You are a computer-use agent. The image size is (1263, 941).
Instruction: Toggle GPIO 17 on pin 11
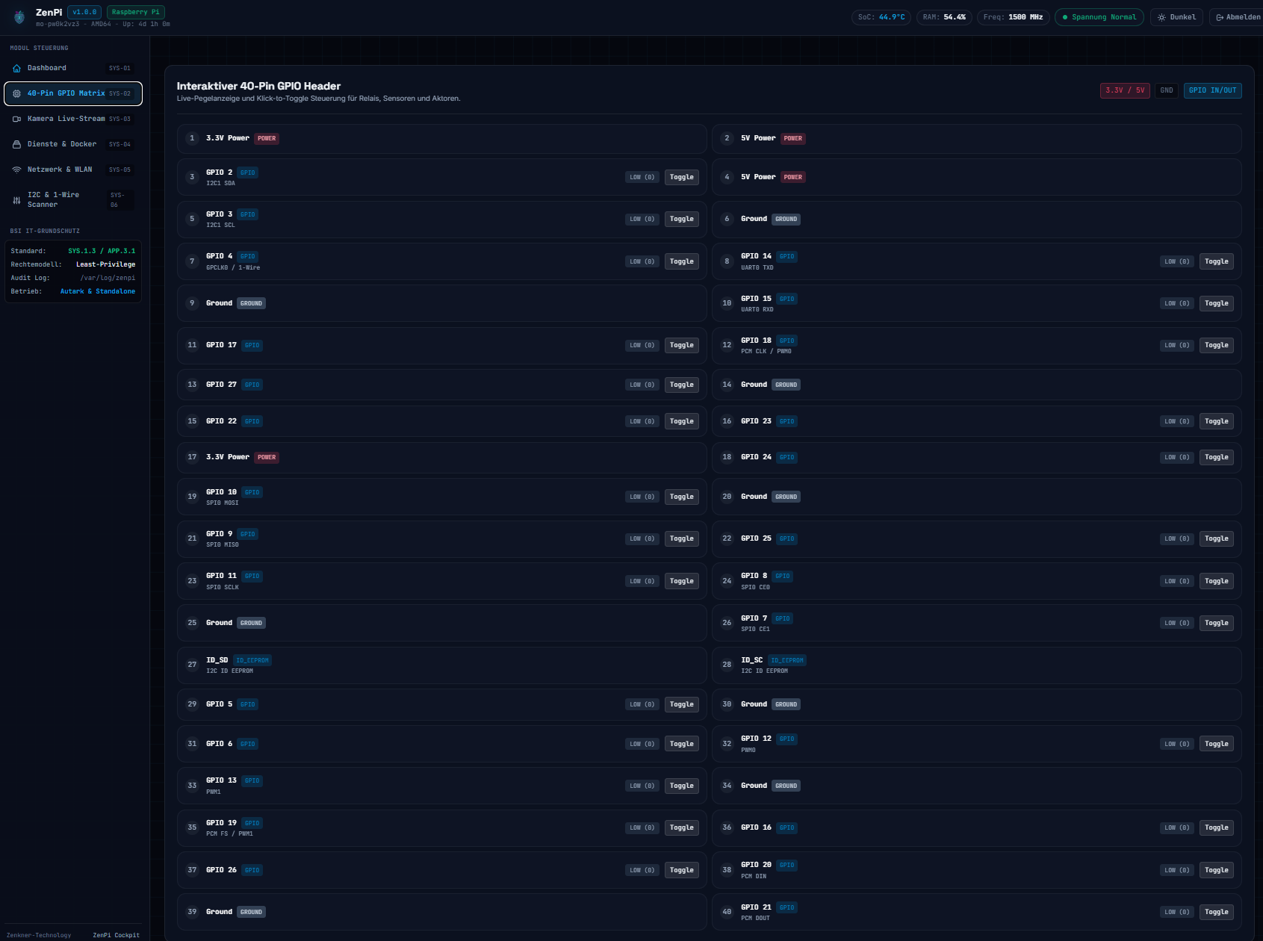pyautogui.click(x=682, y=345)
